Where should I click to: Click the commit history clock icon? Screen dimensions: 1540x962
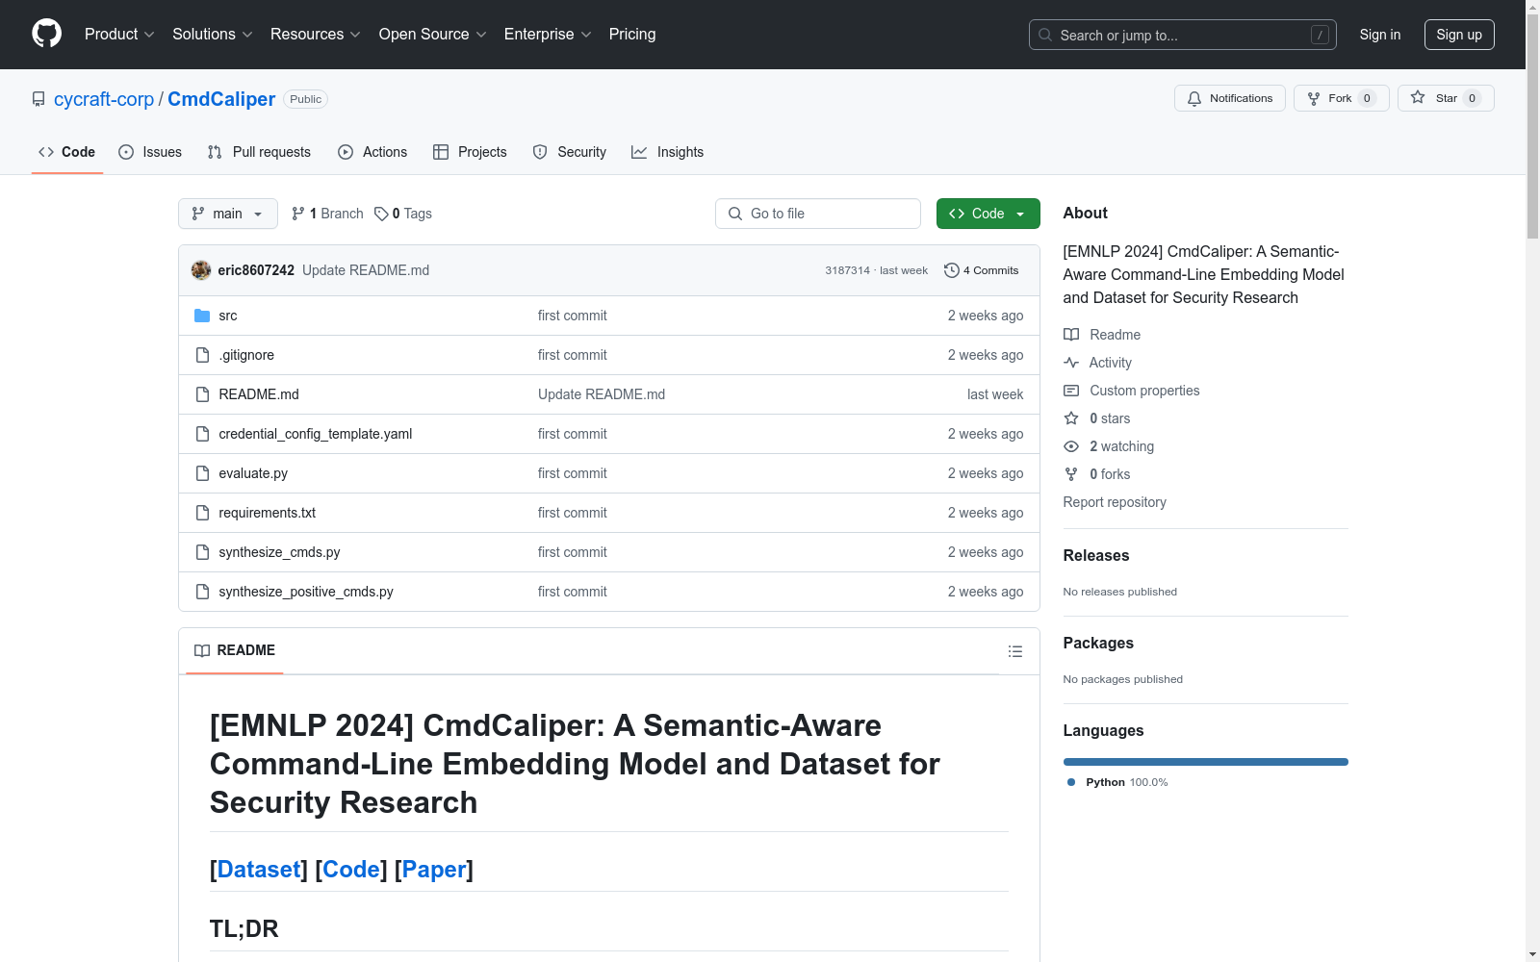pyautogui.click(x=952, y=270)
